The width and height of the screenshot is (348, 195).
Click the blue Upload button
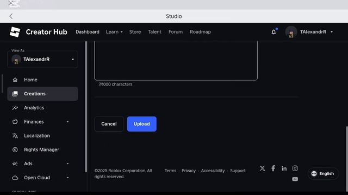pyautogui.click(x=141, y=124)
